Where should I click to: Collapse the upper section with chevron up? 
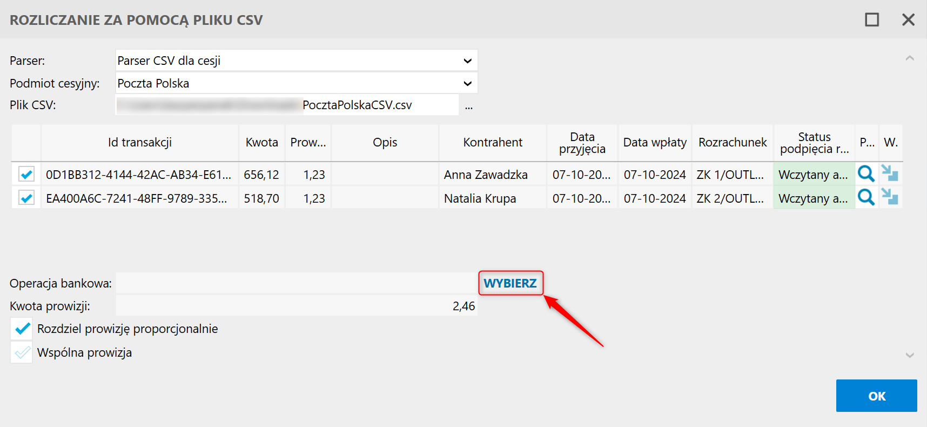[910, 58]
